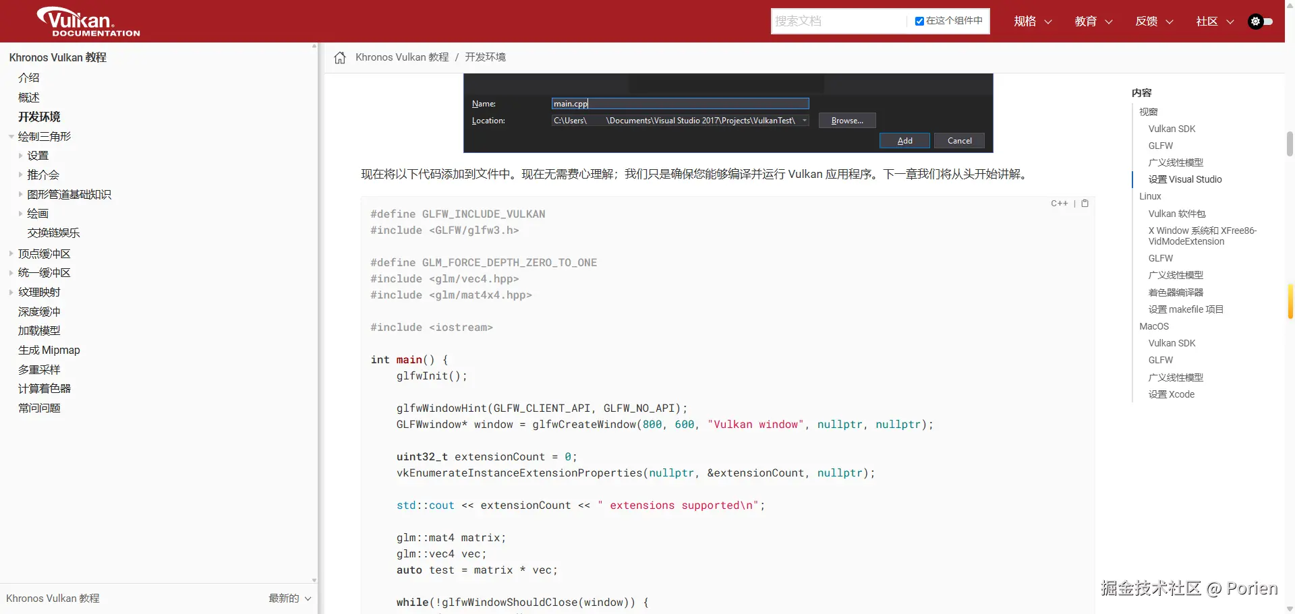This screenshot has height=614, width=1295.
Task: Click the sidebar scroll-down arrow
Action: tap(314, 580)
